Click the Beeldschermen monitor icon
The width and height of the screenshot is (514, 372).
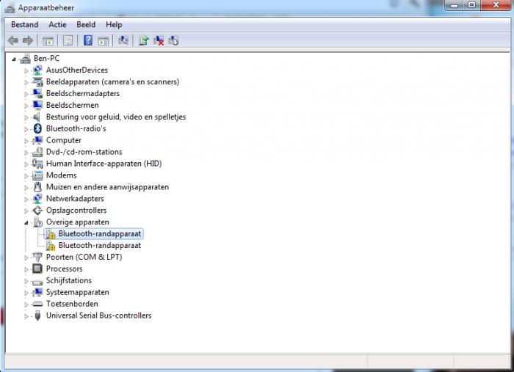click(37, 105)
